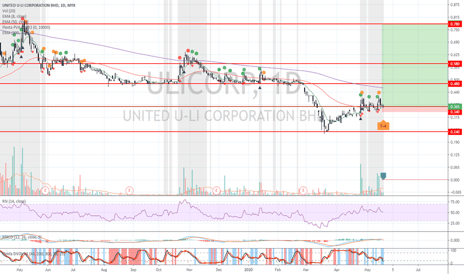This screenshot has height=274, width=464.
Task: Click 0.315 on the price scale
Action: pos(455,117)
